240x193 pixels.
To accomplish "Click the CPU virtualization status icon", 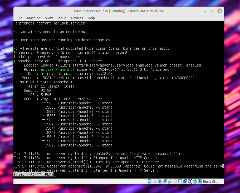I will pos(190,181).
